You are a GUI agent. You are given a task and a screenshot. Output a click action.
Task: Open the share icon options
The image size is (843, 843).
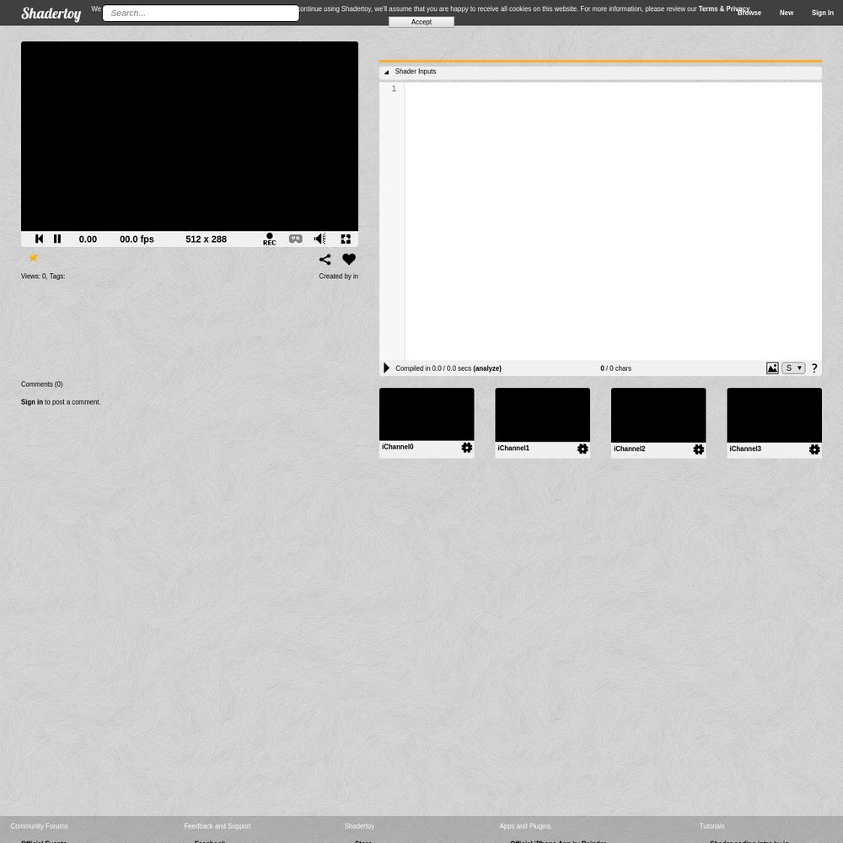pyautogui.click(x=325, y=260)
